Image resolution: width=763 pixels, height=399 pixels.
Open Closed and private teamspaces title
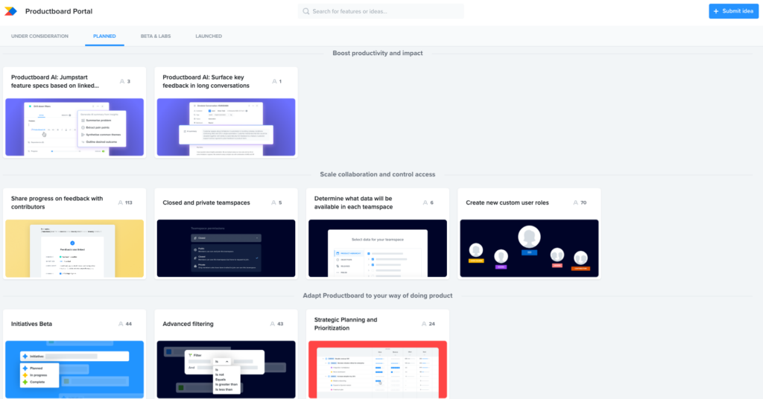coord(206,202)
